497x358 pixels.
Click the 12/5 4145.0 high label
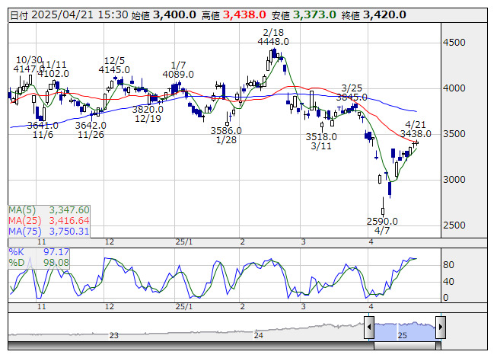click(114, 65)
